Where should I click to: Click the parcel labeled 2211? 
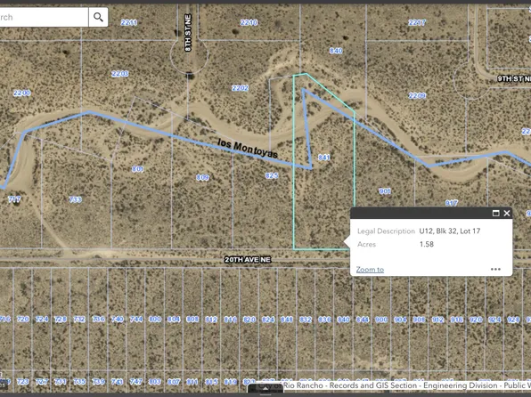[129, 22]
